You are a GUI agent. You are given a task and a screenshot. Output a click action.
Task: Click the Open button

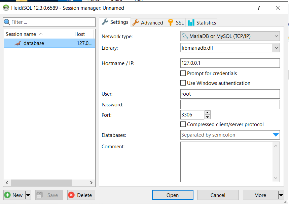[173, 195]
